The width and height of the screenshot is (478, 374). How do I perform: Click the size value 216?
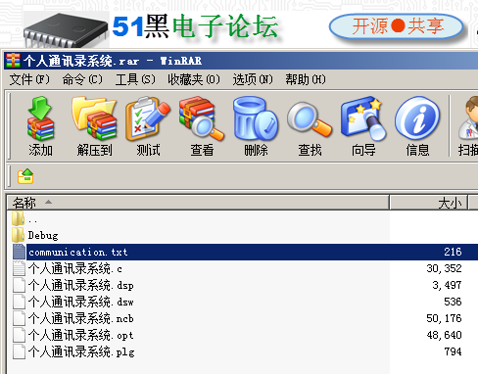(453, 252)
